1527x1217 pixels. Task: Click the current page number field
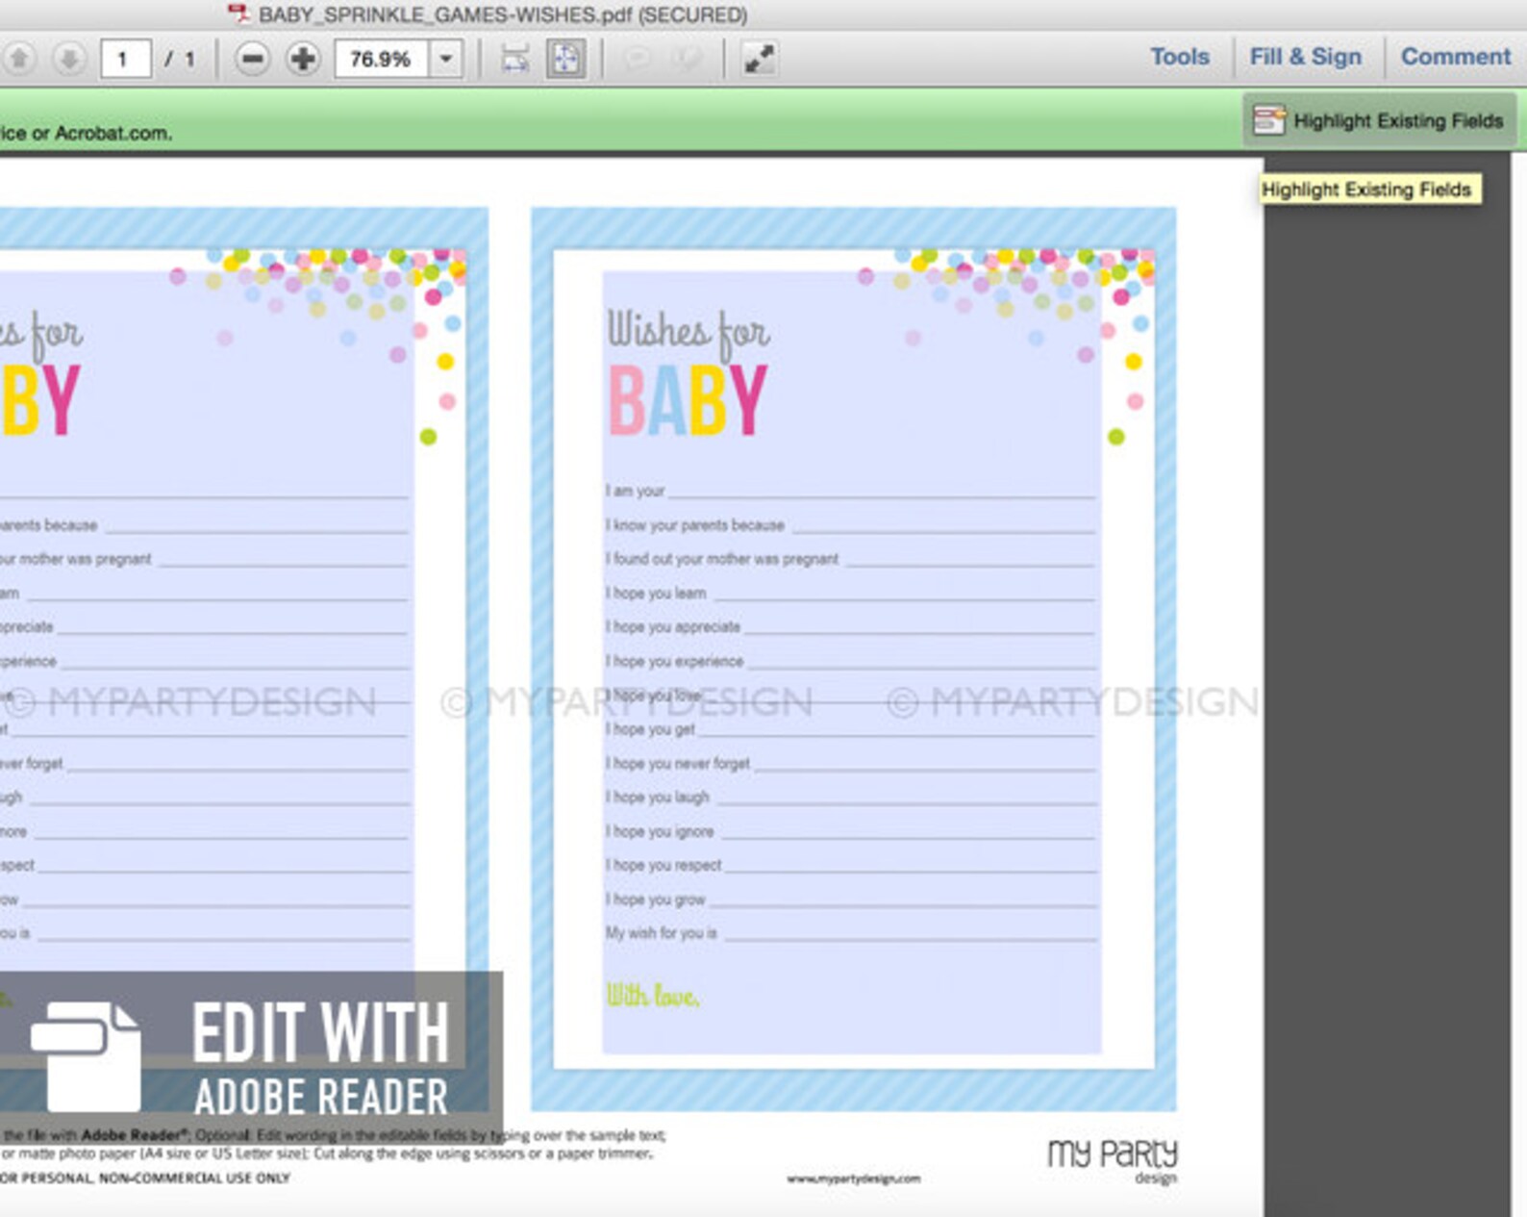(125, 59)
